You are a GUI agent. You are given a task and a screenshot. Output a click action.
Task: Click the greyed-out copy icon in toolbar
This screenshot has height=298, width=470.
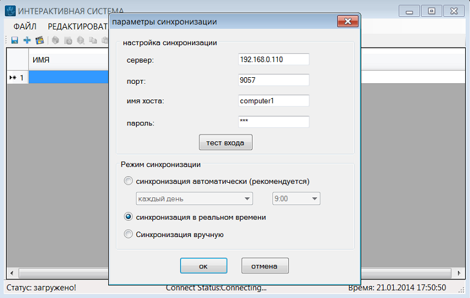click(x=93, y=40)
